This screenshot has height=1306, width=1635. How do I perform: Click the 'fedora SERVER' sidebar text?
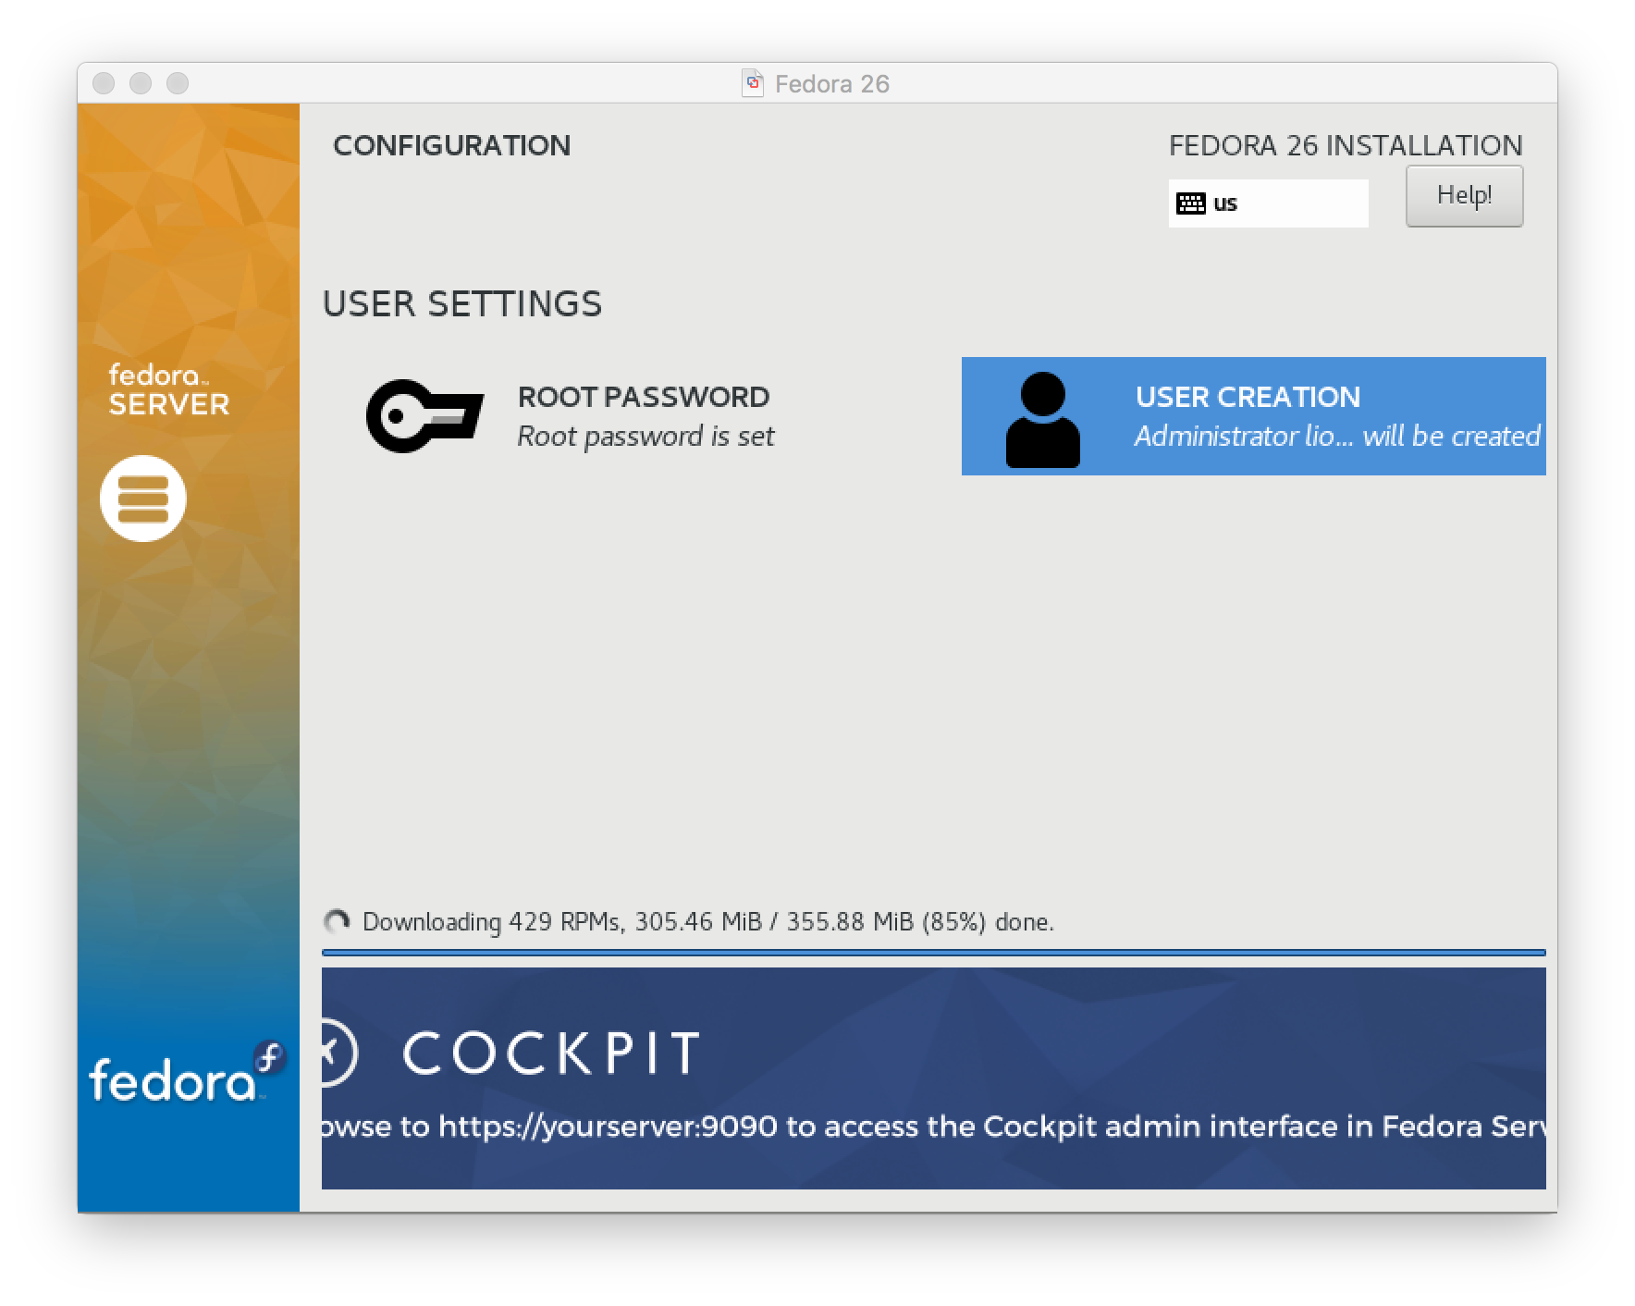(x=169, y=390)
